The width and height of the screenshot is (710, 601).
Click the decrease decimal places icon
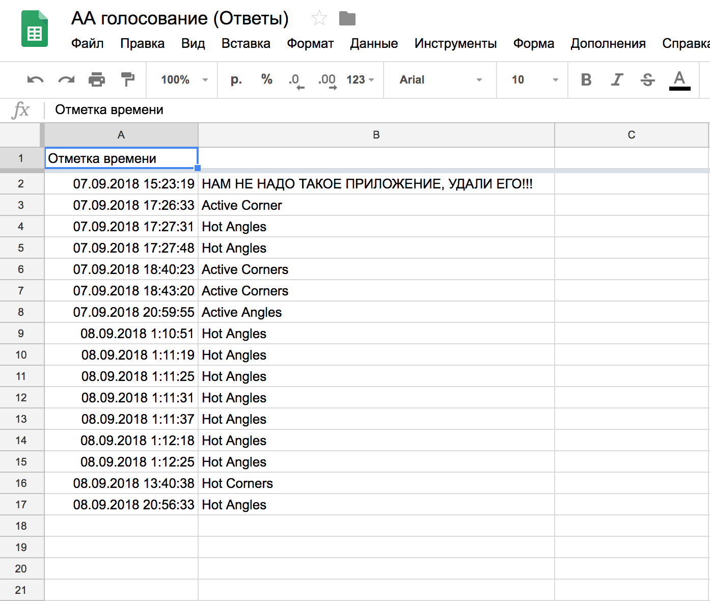tap(295, 80)
